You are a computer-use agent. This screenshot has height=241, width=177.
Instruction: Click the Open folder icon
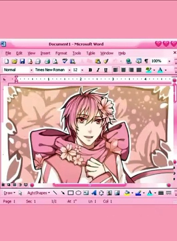coord(14,61)
